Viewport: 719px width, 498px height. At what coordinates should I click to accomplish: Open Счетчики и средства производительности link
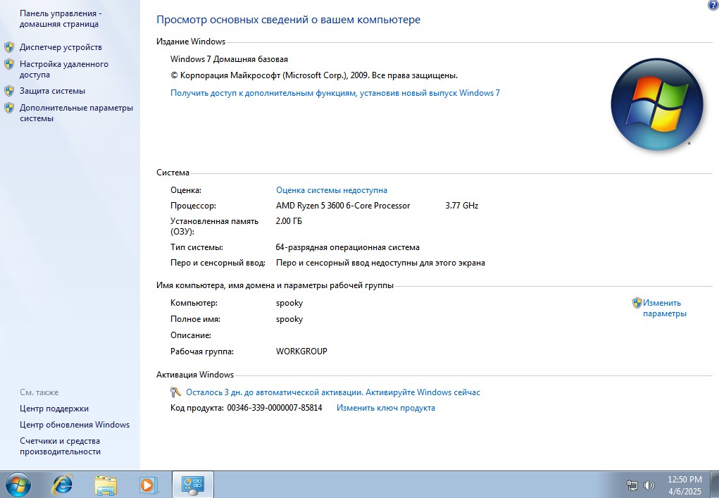coord(60,446)
